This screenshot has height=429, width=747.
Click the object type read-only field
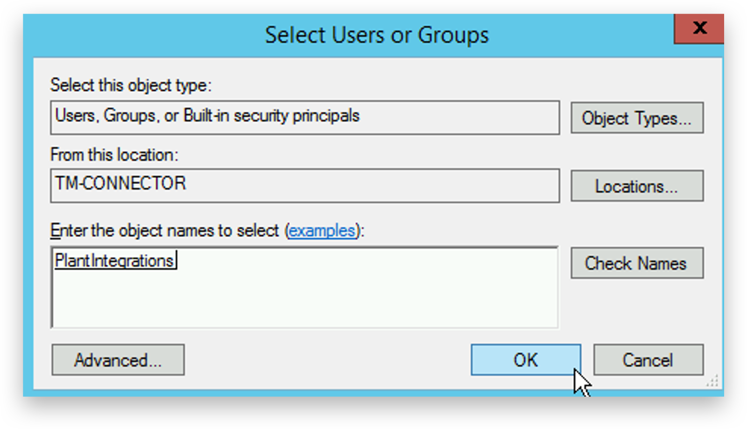[x=304, y=117]
